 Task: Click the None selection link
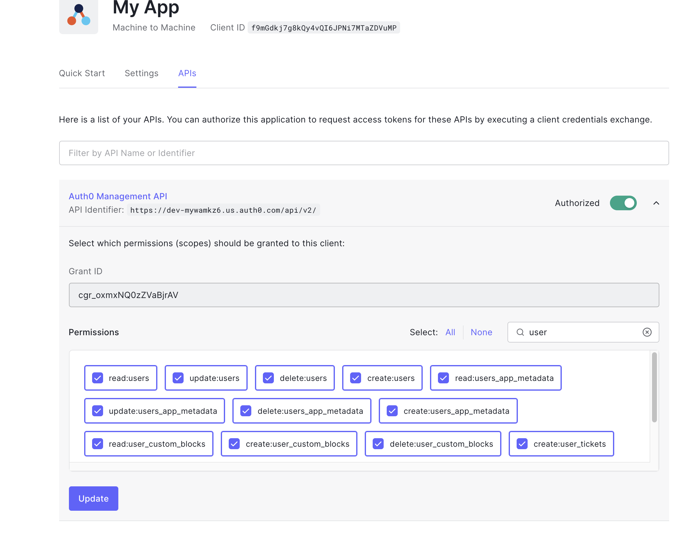481,332
